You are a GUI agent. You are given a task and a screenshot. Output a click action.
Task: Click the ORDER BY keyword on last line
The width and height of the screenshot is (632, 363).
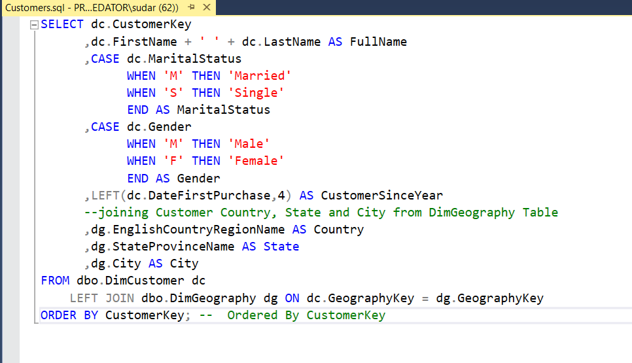pos(69,315)
